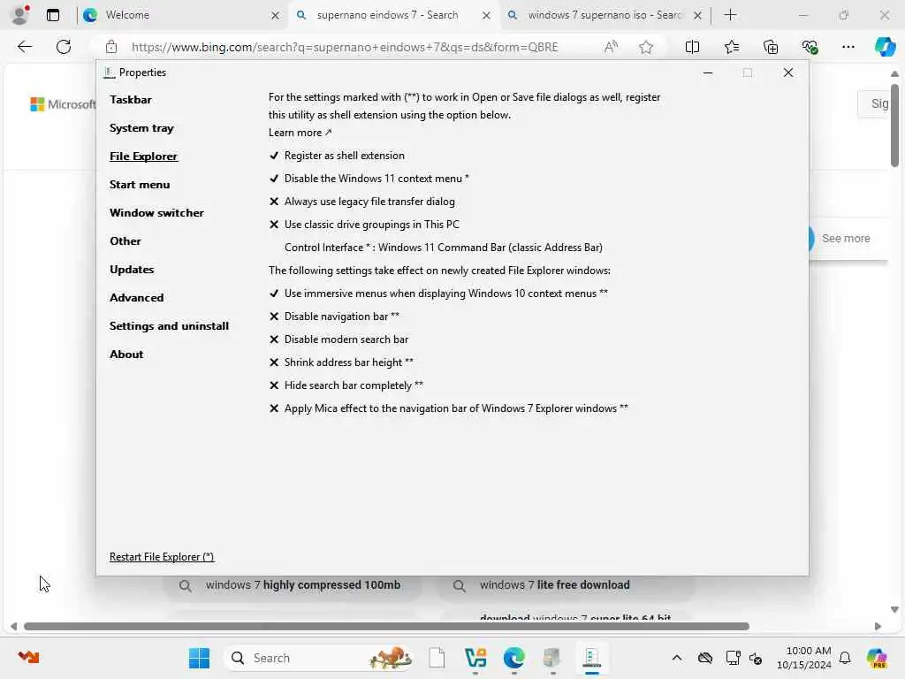Enable Always use legacy file transfer dialog

pos(361,202)
